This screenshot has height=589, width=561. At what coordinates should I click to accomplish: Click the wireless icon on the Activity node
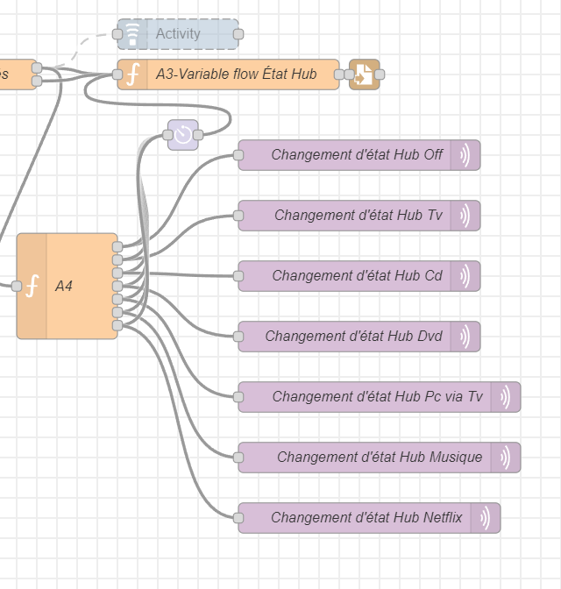(x=132, y=34)
